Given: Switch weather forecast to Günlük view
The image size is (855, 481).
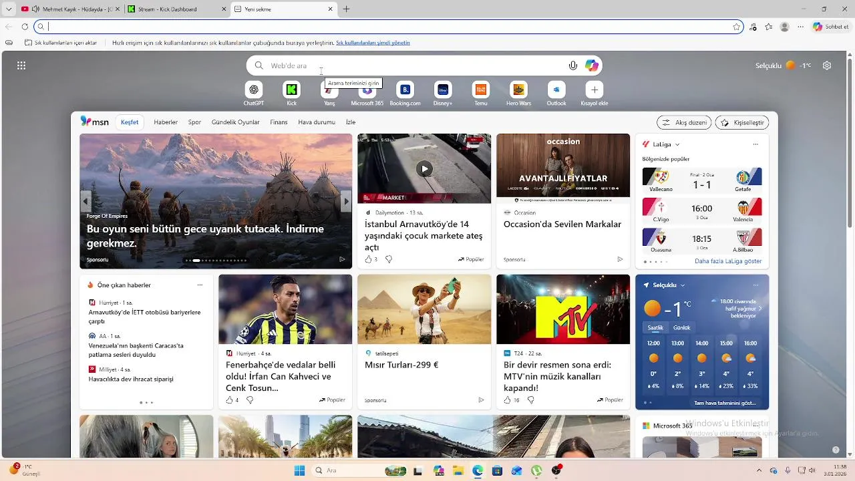Looking at the screenshot, I should coord(681,327).
